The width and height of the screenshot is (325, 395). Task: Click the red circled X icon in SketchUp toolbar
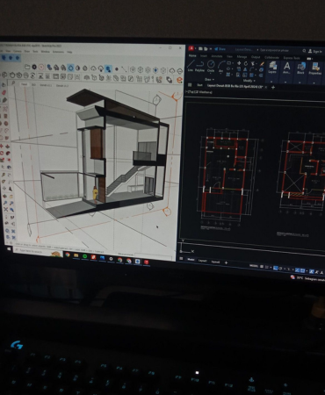pyautogui.click(x=41, y=68)
